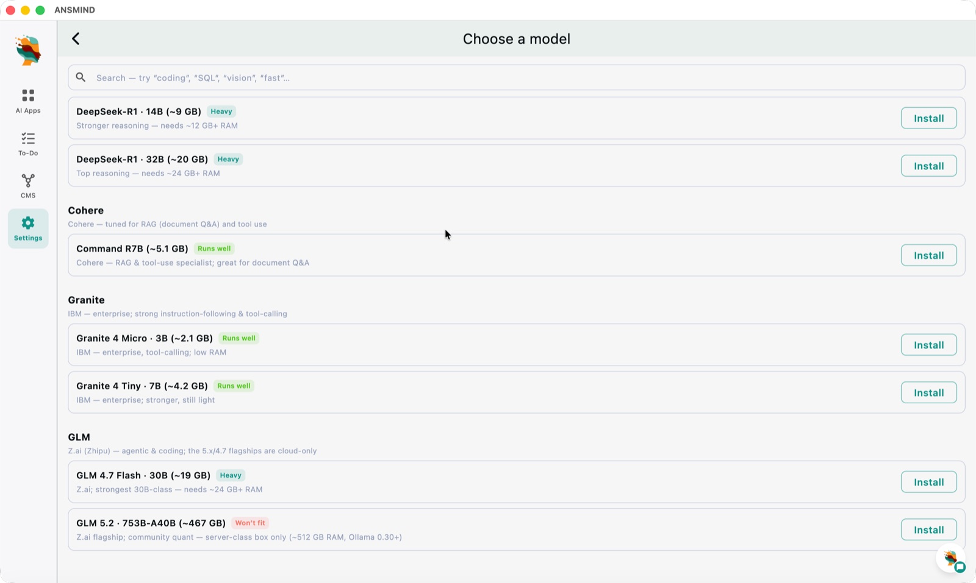Install Granite 4 Tiny 7B model
The height and width of the screenshot is (583, 976).
click(928, 392)
